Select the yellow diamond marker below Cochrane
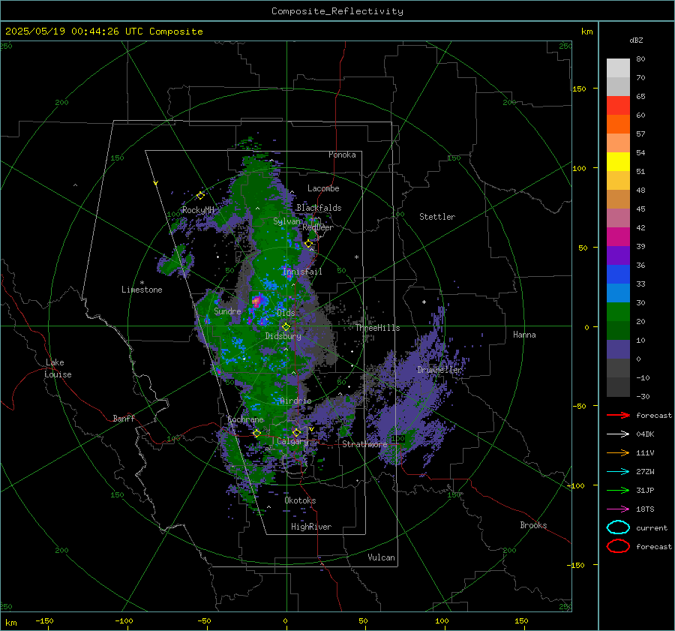This screenshot has height=631, width=675. pyautogui.click(x=256, y=433)
